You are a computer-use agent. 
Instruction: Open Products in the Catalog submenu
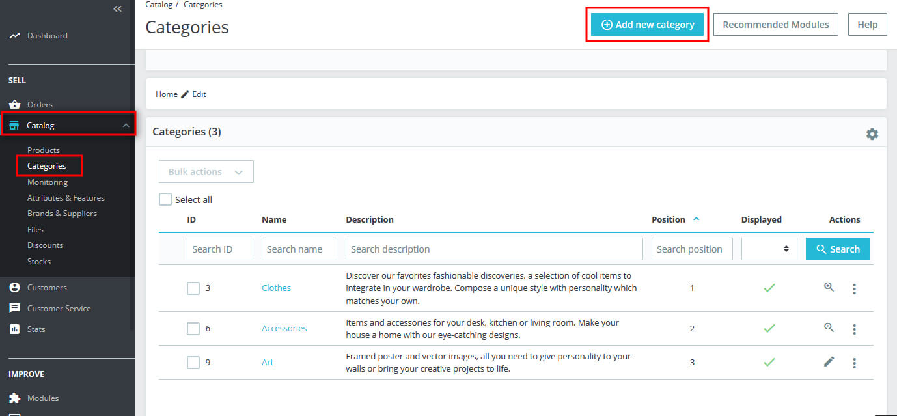click(44, 150)
